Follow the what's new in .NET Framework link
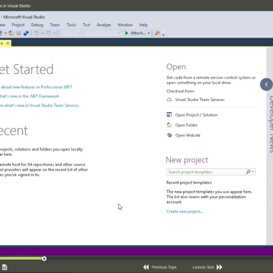Image resolution: width=273 pixels, height=273 pixels. tap(29, 96)
